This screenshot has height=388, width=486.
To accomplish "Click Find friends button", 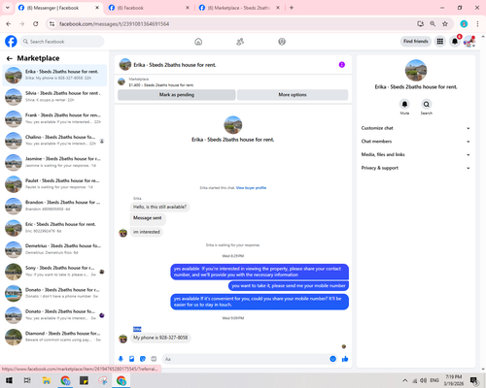I will tap(416, 42).
